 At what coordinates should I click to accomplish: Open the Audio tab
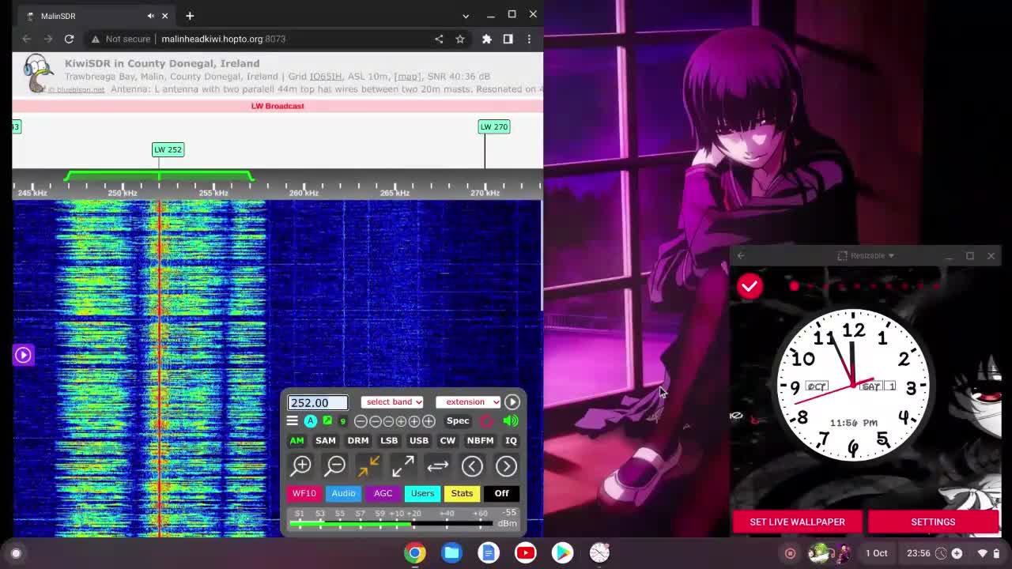click(x=343, y=493)
